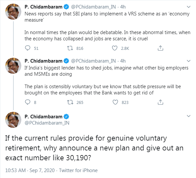Open the 10:53 AM Sep 7, 2020 timestamp
Viewport: 196px width, 178px height.
[x=30, y=170]
